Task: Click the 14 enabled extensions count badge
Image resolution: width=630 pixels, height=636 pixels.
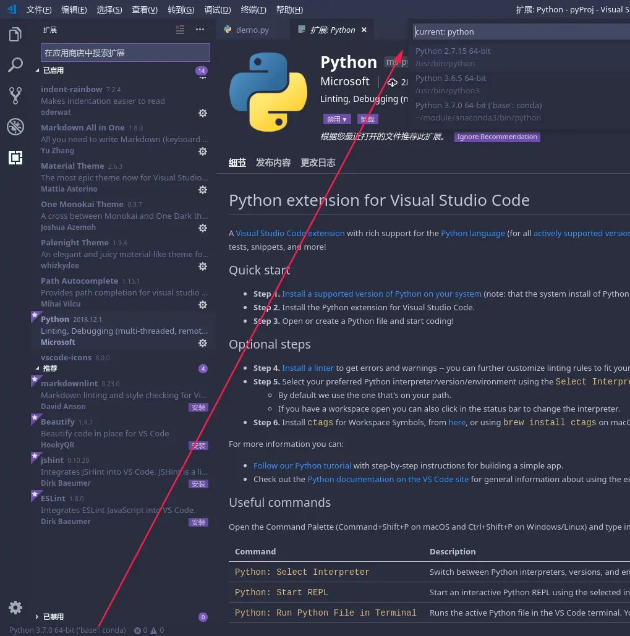Action: coord(202,70)
